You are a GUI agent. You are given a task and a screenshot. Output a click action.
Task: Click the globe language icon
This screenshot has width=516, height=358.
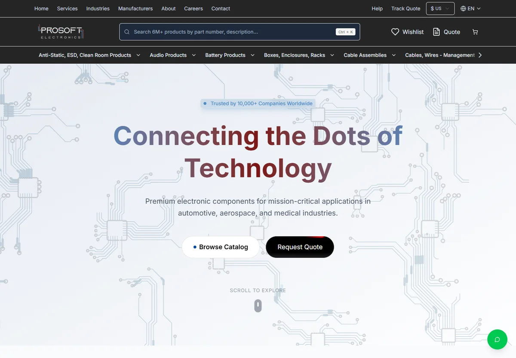463,9
